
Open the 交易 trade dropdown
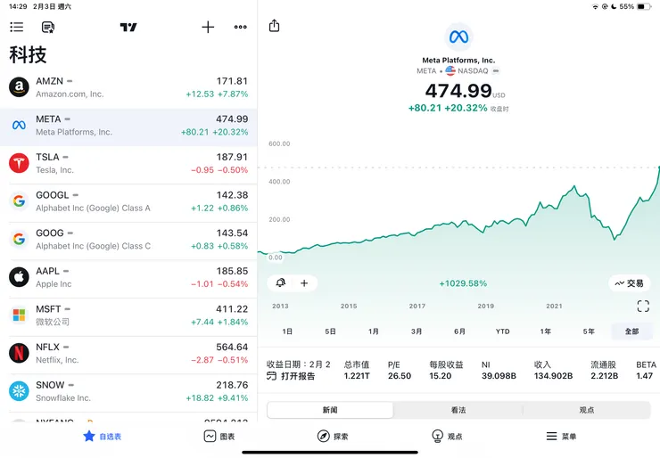[629, 283]
